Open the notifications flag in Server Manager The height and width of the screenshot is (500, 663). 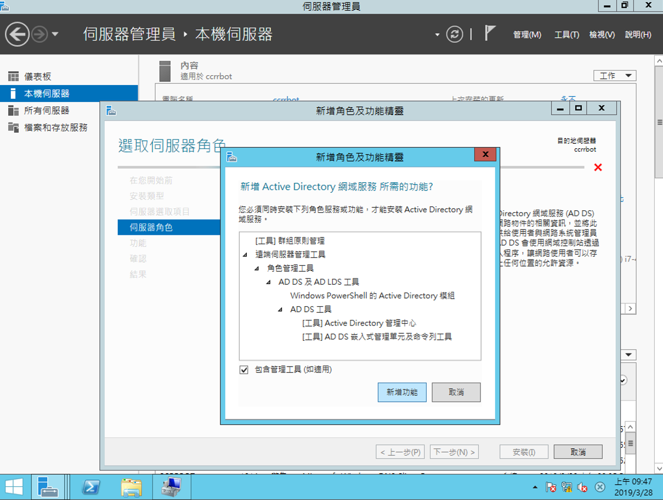(490, 33)
